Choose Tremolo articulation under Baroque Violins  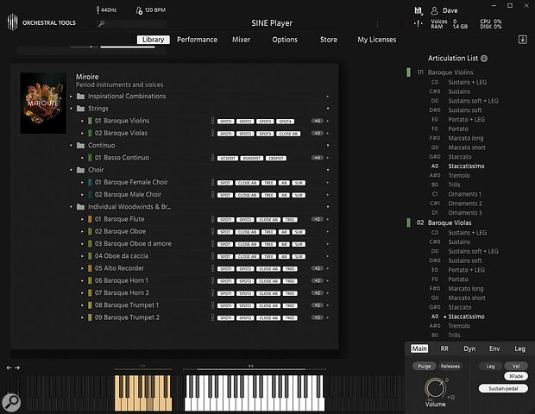pos(459,175)
